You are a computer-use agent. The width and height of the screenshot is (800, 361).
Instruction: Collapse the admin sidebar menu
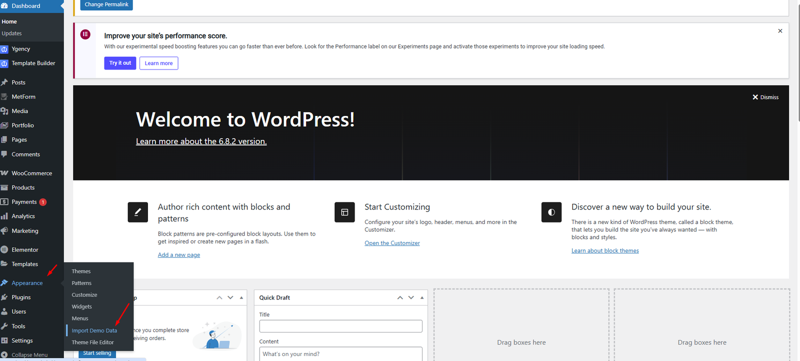click(29, 355)
